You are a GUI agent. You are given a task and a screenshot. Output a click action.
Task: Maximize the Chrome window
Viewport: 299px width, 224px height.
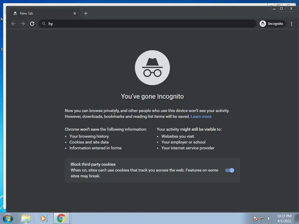coord(281,8)
